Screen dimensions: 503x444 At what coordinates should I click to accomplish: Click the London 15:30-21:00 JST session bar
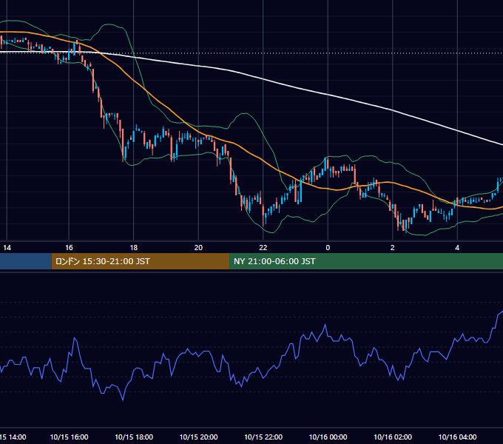(141, 261)
